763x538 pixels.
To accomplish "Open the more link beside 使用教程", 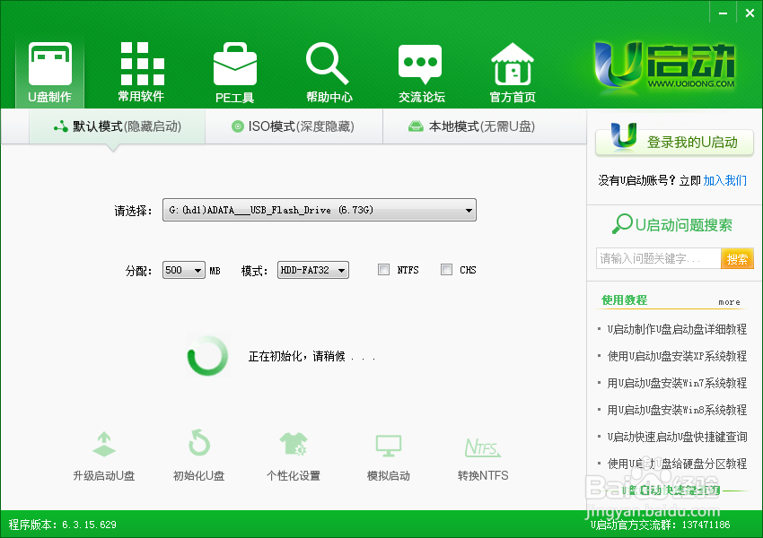I will pyautogui.click(x=729, y=302).
